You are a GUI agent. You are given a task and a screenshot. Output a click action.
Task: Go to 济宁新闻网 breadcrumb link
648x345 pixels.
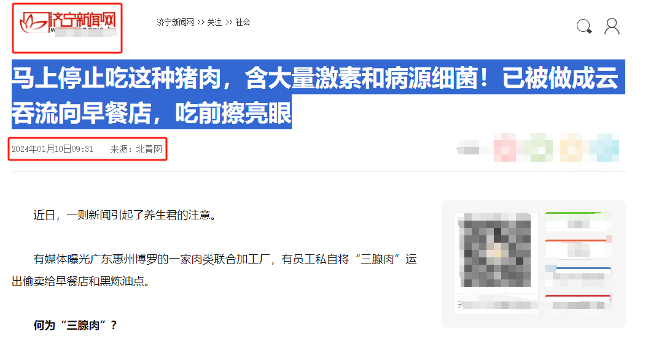[x=175, y=22]
